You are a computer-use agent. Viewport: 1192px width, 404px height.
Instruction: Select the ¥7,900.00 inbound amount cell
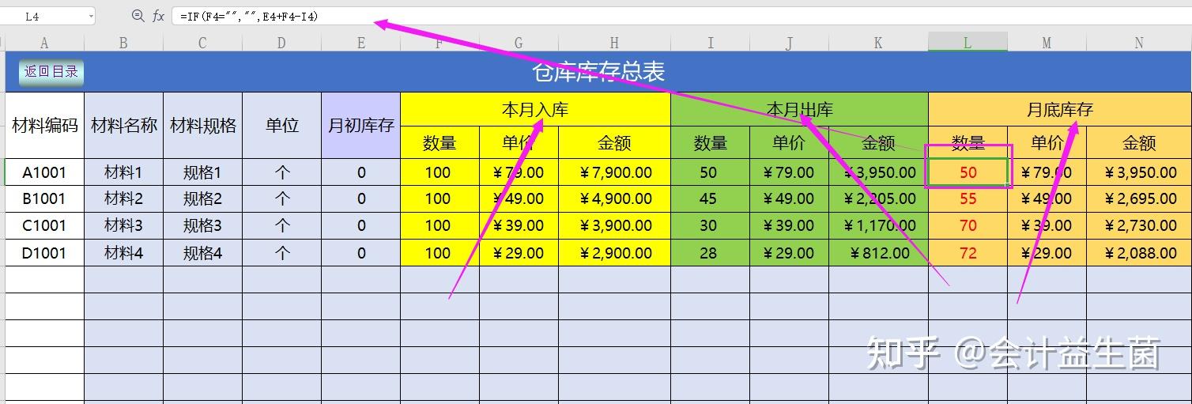614,172
